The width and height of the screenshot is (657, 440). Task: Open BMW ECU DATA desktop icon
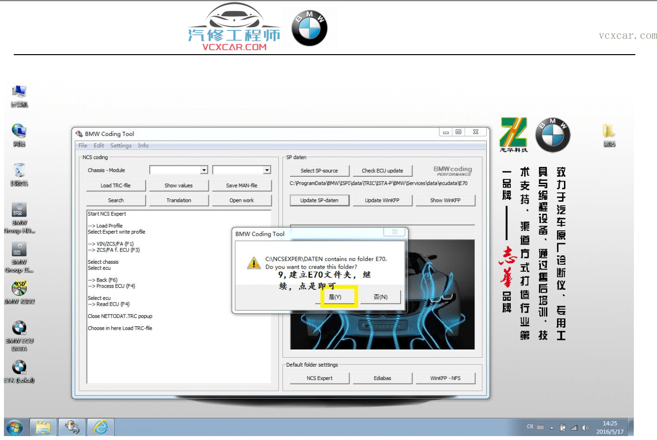19,327
